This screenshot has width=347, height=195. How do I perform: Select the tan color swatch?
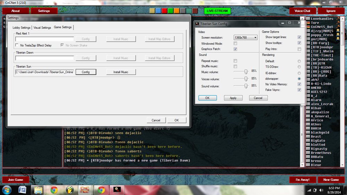[152, 11]
